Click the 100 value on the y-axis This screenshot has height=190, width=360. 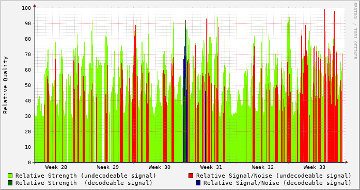[26, 8]
